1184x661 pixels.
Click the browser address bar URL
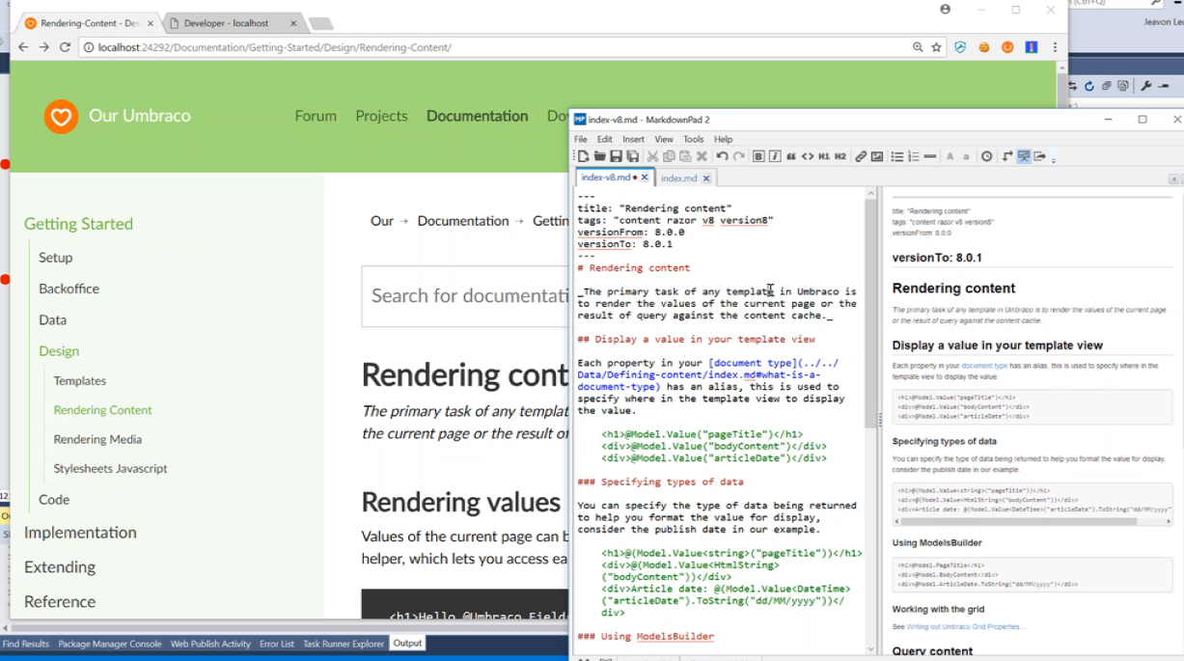click(275, 47)
